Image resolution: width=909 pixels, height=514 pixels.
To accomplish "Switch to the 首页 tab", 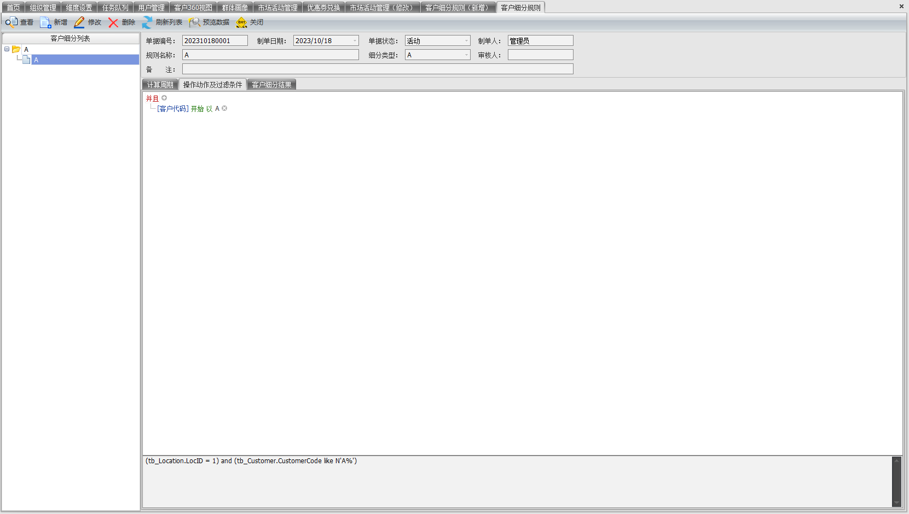I will coord(13,8).
